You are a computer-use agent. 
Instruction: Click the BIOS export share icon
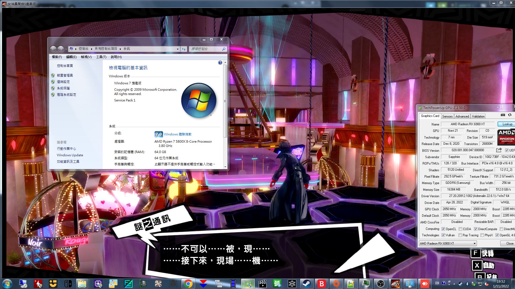[499, 150]
